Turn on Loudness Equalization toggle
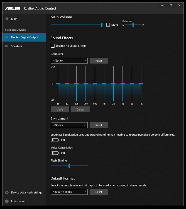This screenshot has width=186, height=209. pyautogui.click(x=55, y=140)
